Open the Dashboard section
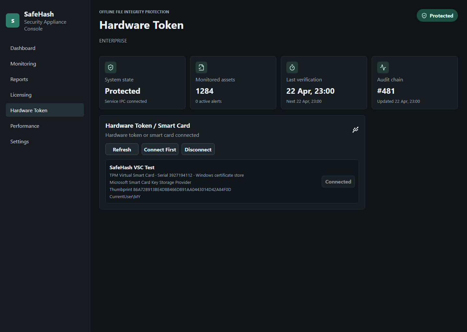This screenshot has width=467, height=332. (23, 48)
